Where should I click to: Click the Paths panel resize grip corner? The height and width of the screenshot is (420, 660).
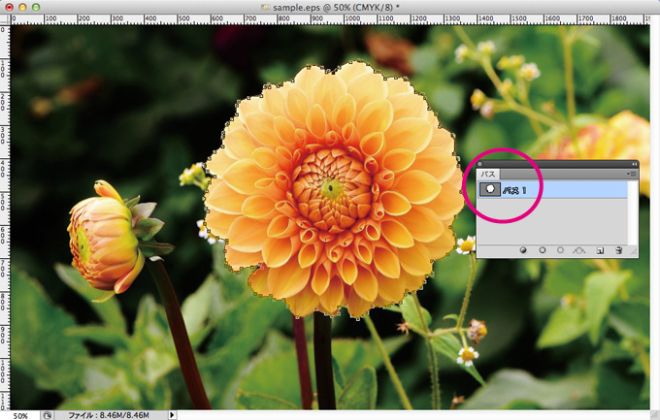tap(634, 251)
